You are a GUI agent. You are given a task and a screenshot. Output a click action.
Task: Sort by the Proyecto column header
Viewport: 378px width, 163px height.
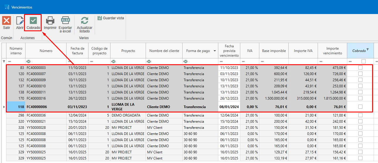pyautogui.click(x=128, y=51)
